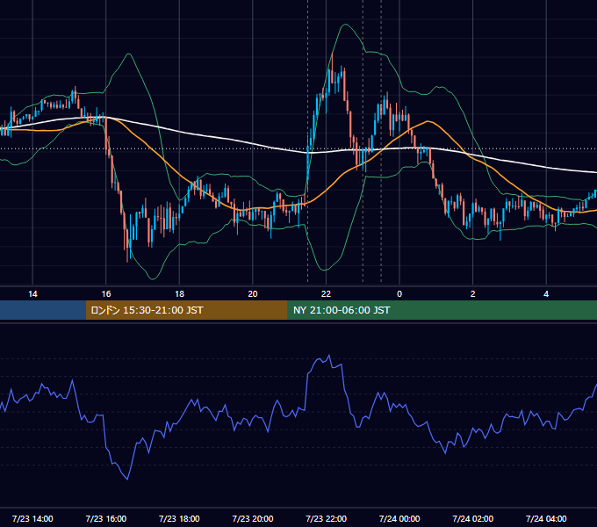
Task: Click the upper time axis label 4
Action: [x=546, y=294]
